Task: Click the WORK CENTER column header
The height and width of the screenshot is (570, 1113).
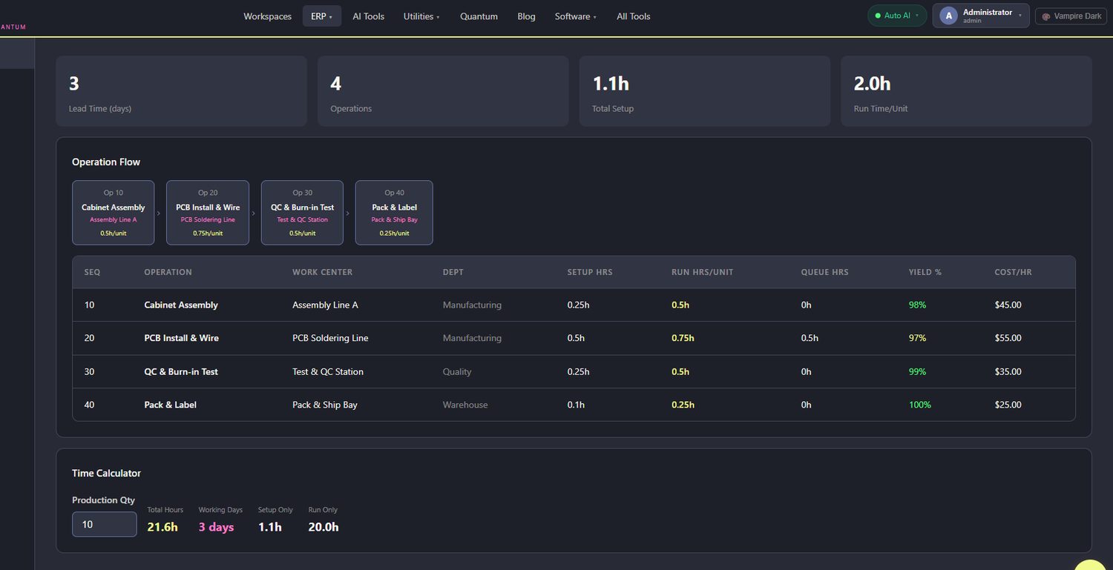Action: point(322,272)
